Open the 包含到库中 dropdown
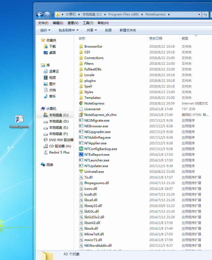 68,30
